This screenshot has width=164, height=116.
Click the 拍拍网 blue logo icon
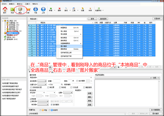[x=52, y=110]
